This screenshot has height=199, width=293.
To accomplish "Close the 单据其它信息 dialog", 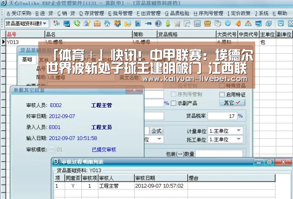I will tap(134, 90).
